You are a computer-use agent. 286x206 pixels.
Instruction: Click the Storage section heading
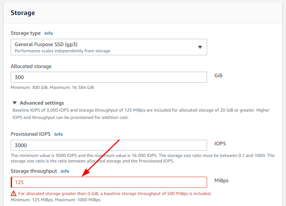click(x=23, y=13)
